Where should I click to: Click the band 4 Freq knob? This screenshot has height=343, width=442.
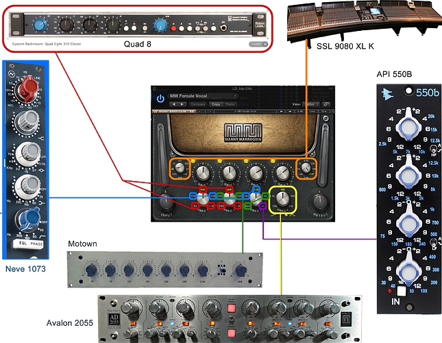[282, 199]
